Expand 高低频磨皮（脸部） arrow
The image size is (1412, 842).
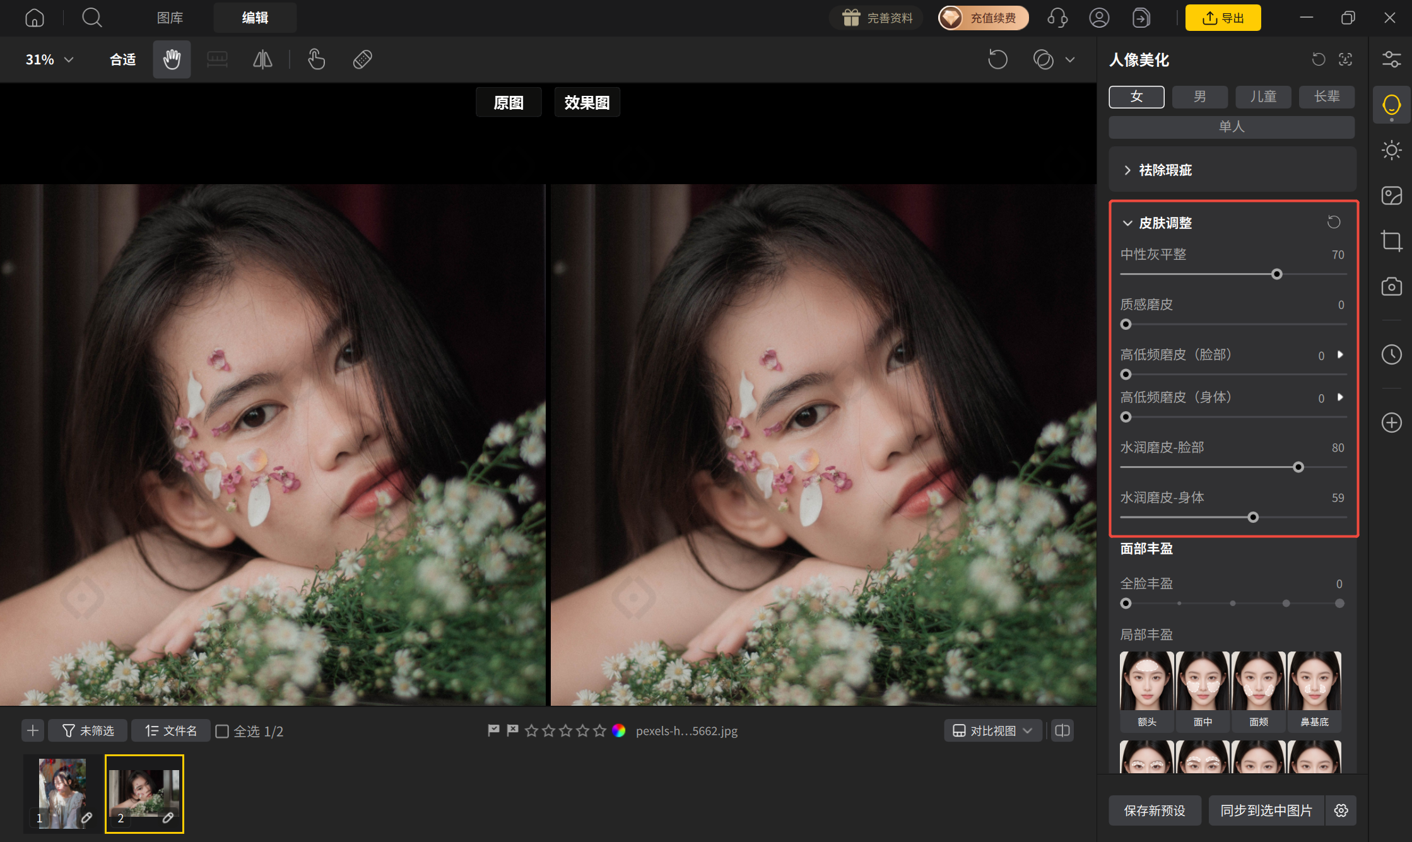[x=1341, y=354]
